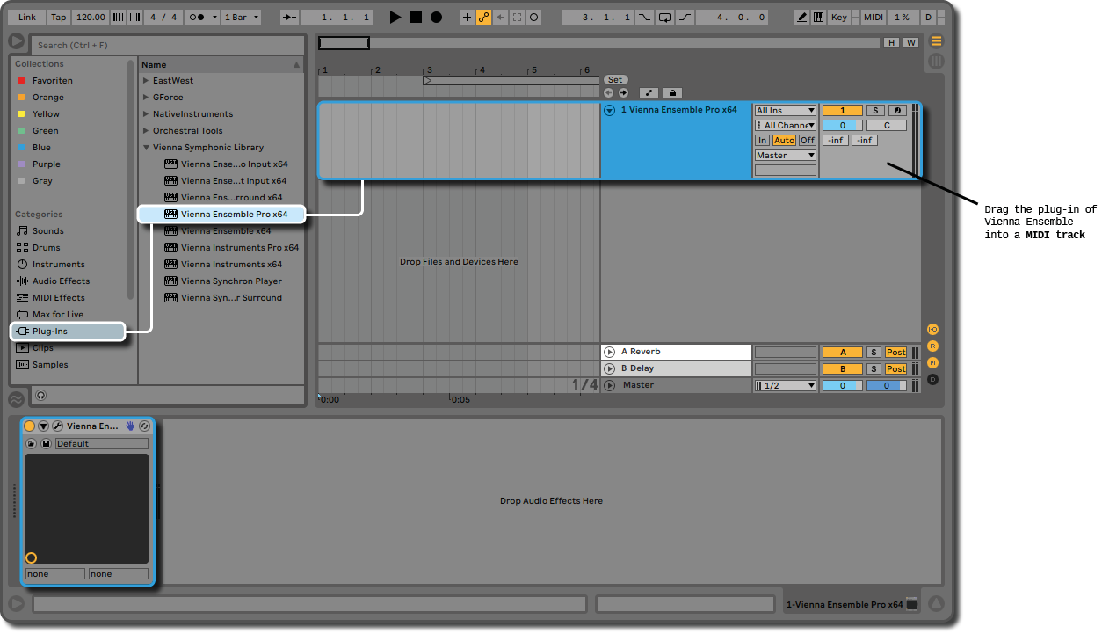This screenshot has height=634, width=1102.
Task: Expand the NativeInstruments folder
Action: 146,113
